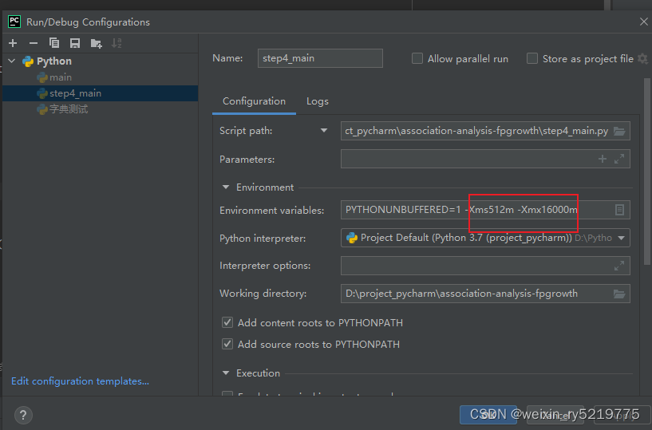Uncheck Add content roots to PYTHONPATH
Image resolution: width=652 pixels, height=430 pixels.
point(227,322)
